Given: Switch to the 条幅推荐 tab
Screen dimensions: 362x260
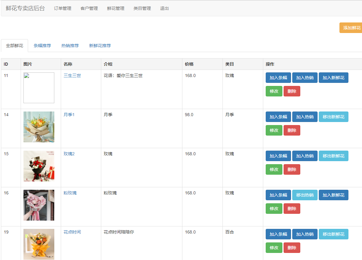Looking at the screenshot, I should pyautogui.click(x=42, y=45).
